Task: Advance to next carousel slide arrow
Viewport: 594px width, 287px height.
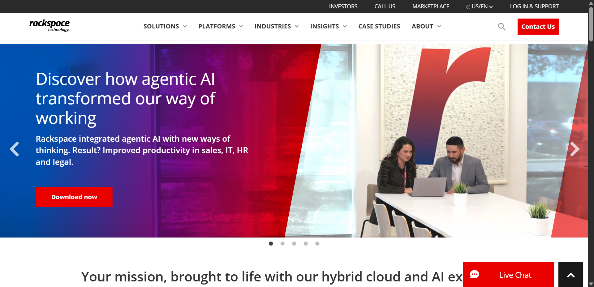Action: click(x=575, y=149)
